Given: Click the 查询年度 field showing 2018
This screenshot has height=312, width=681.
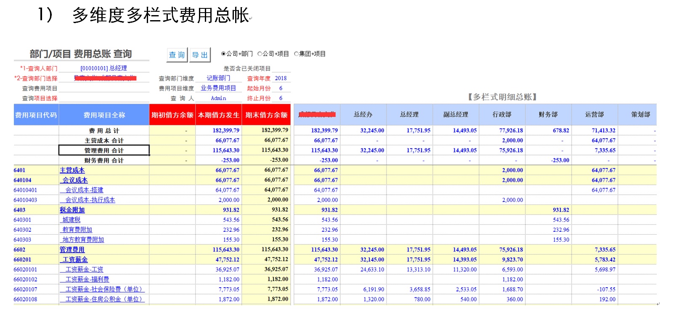Looking at the screenshot, I should coord(281,78).
